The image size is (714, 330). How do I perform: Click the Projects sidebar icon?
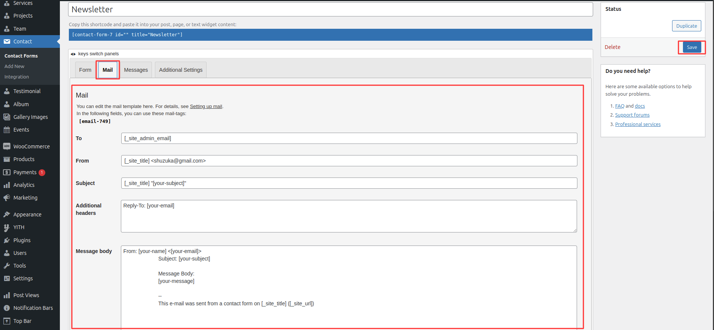(7, 16)
